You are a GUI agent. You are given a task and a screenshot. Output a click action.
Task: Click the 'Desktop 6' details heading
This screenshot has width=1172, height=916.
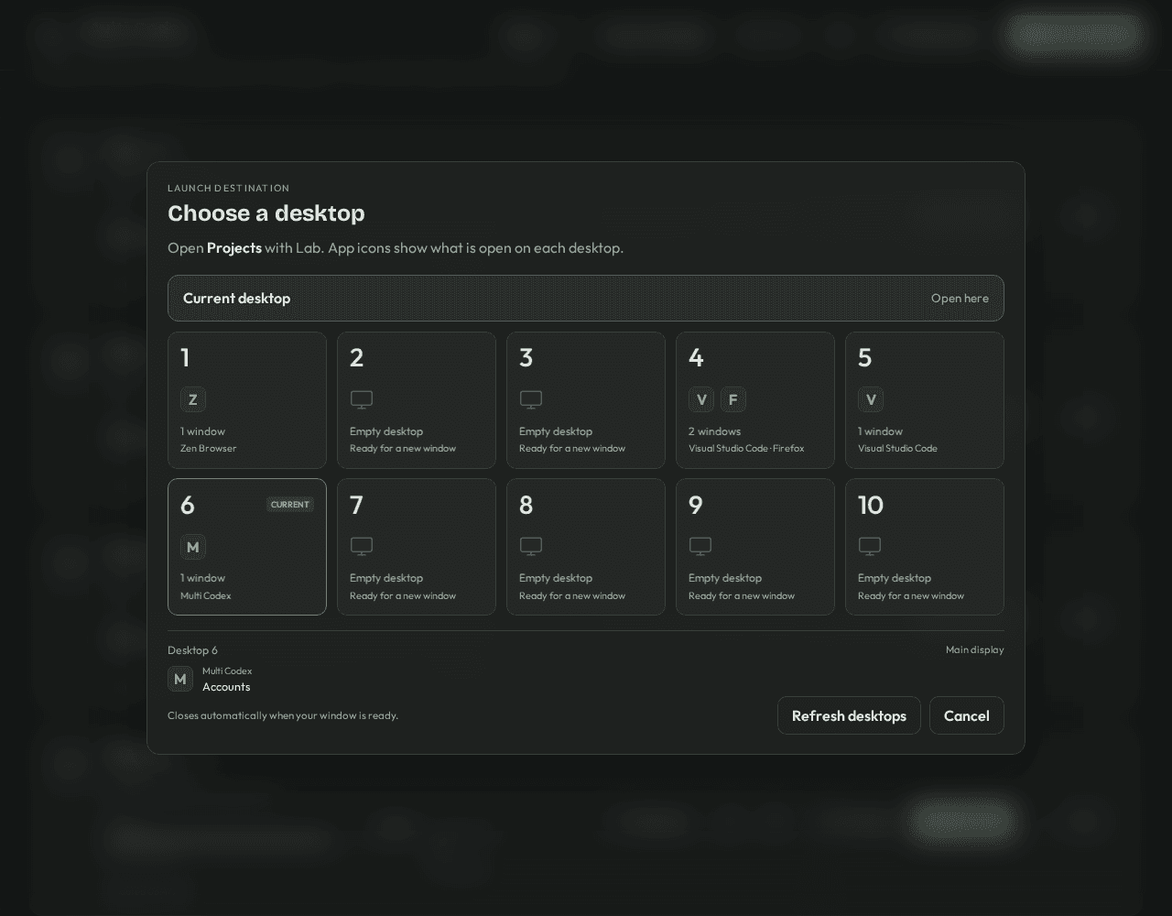[192, 650]
